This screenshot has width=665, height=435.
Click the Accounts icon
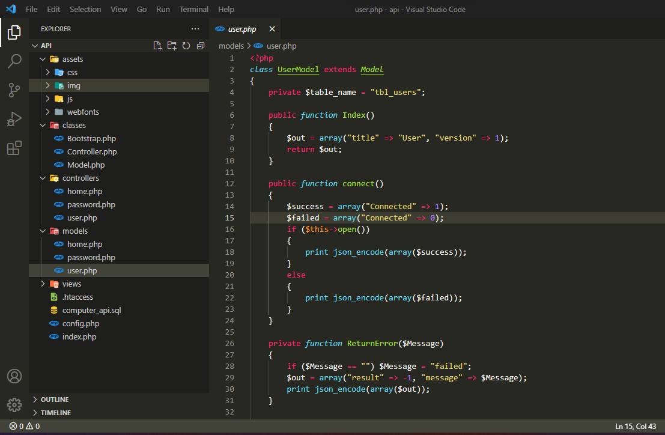coord(14,376)
